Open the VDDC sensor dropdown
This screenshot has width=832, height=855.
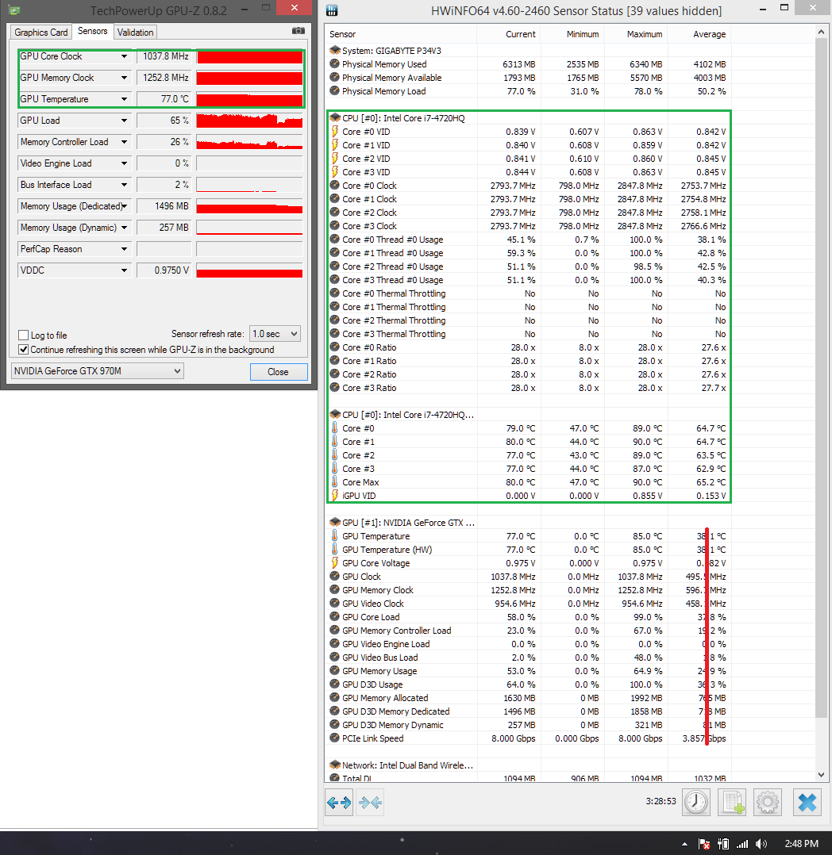coord(124,270)
